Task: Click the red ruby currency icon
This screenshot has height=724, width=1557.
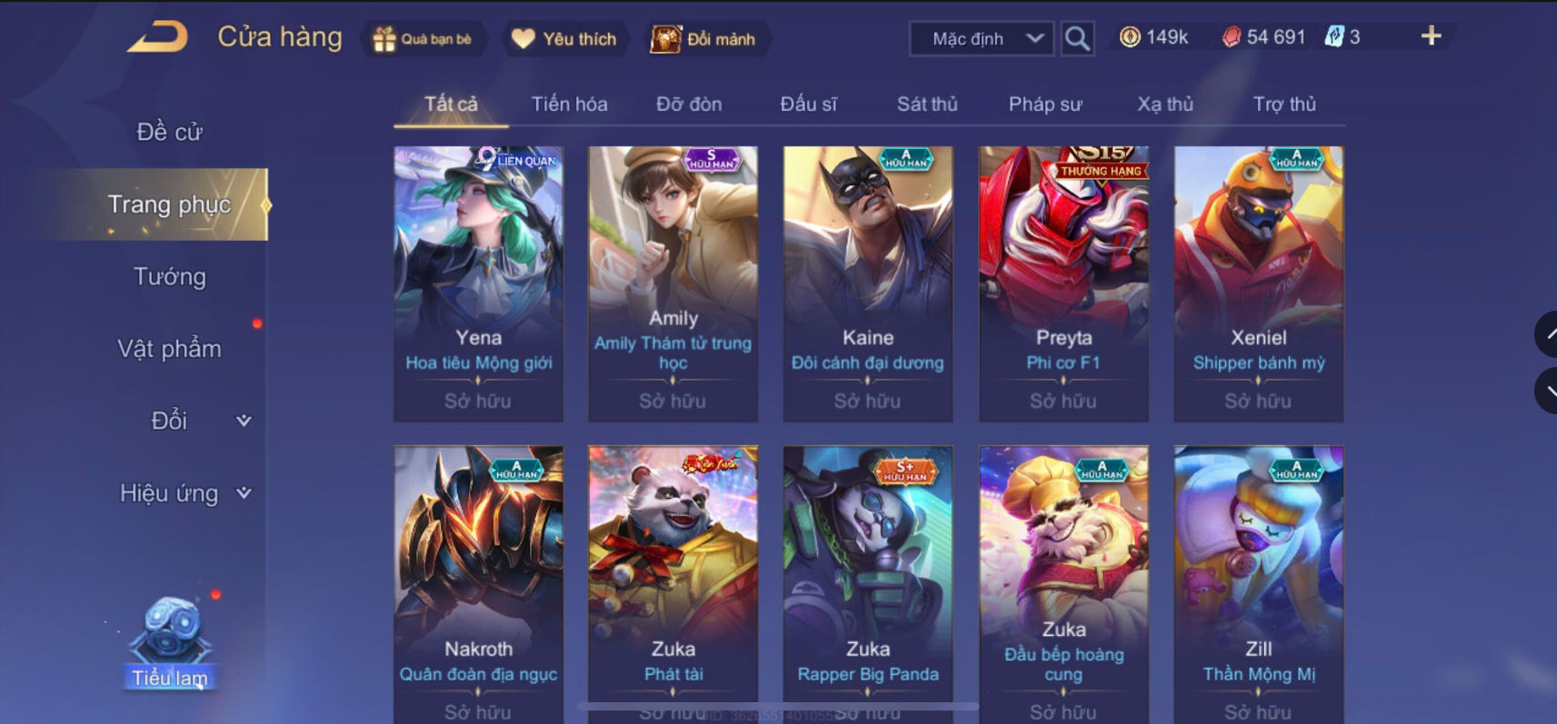Action: pyautogui.click(x=1231, y=37)
